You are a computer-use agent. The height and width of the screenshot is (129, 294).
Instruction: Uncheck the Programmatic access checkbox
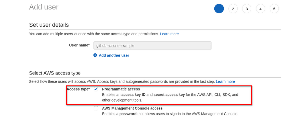[x=96, y=89]
